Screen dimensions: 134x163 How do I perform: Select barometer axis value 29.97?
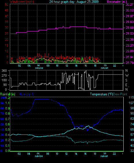(x=129, y=16)
